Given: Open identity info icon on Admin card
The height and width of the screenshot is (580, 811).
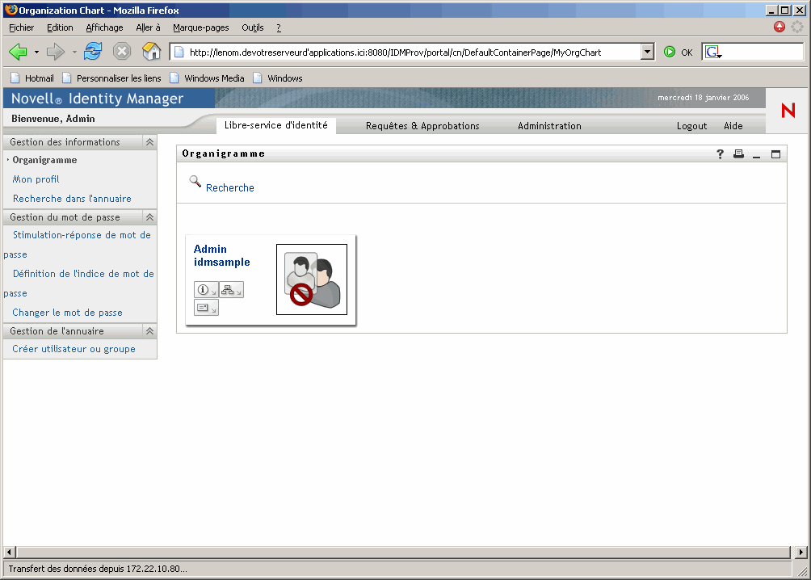Looking at the screenshot, I should [x=206, y=290].
